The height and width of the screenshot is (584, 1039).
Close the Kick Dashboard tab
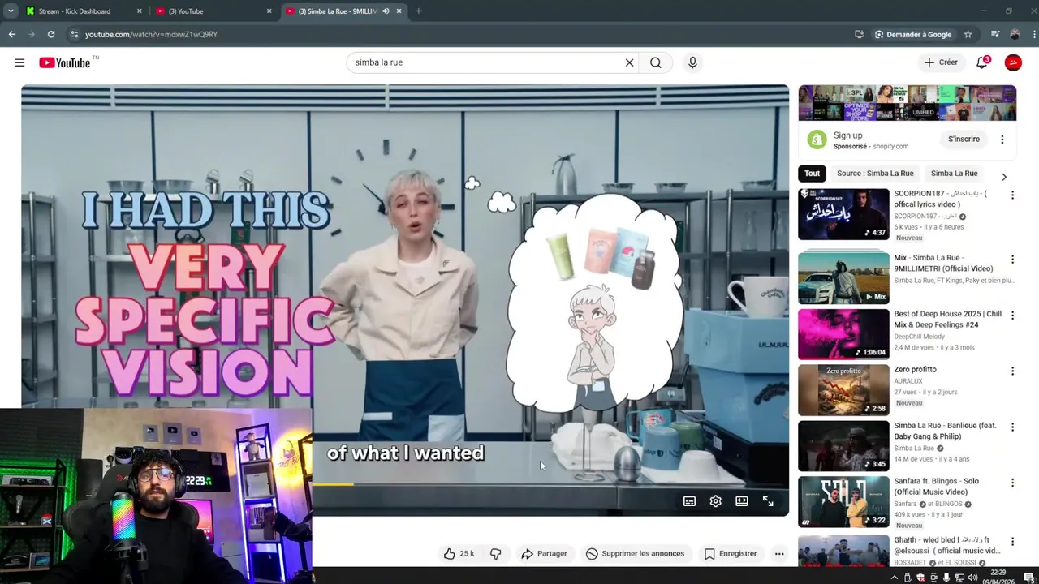point(140,11)
